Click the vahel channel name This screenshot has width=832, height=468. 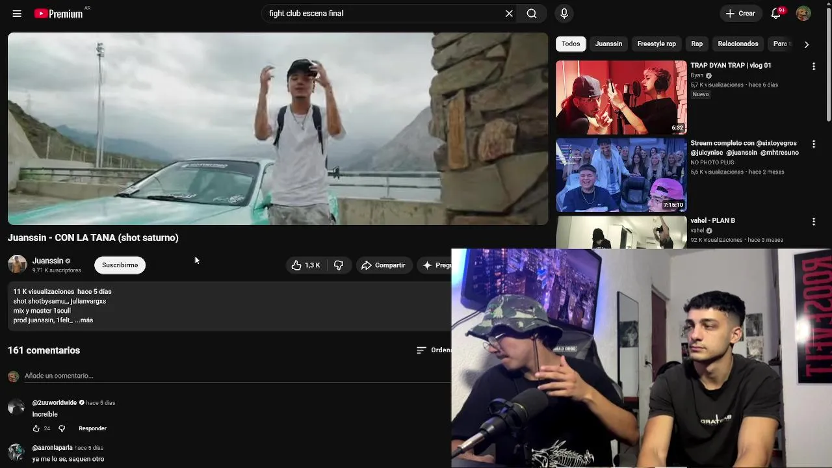pyautogui.click(x=697, y=231)
